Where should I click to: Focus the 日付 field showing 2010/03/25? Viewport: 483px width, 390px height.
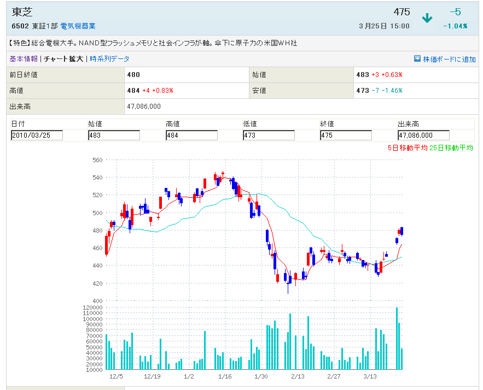coord(37,135)
